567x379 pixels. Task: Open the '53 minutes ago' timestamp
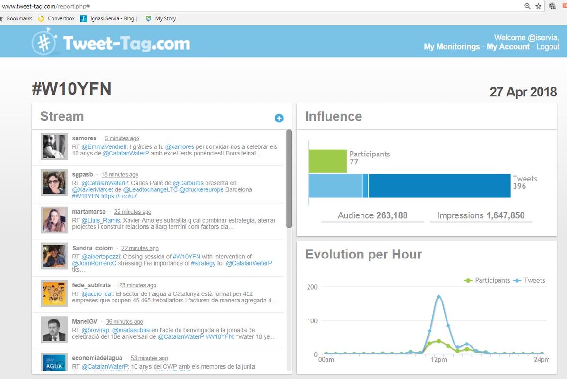(149, 358)
